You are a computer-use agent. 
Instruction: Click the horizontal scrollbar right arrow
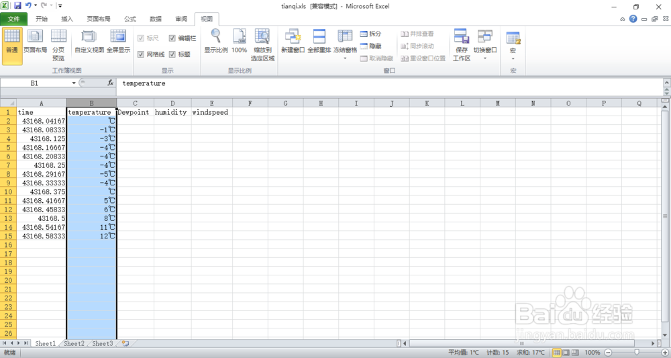(x=653, y=343)
